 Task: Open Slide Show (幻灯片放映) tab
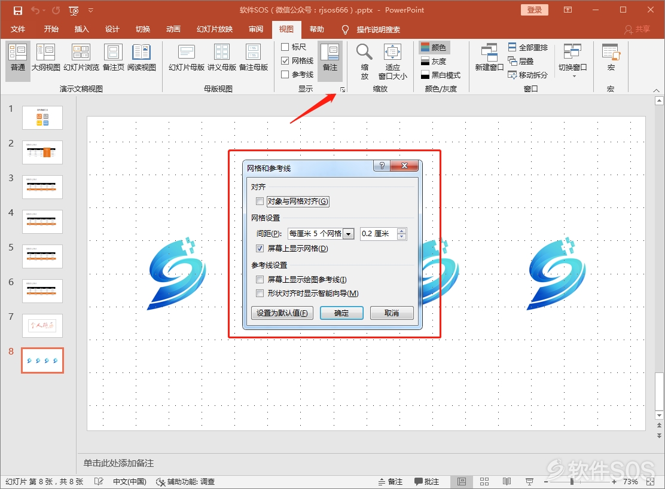click(215, 29)
